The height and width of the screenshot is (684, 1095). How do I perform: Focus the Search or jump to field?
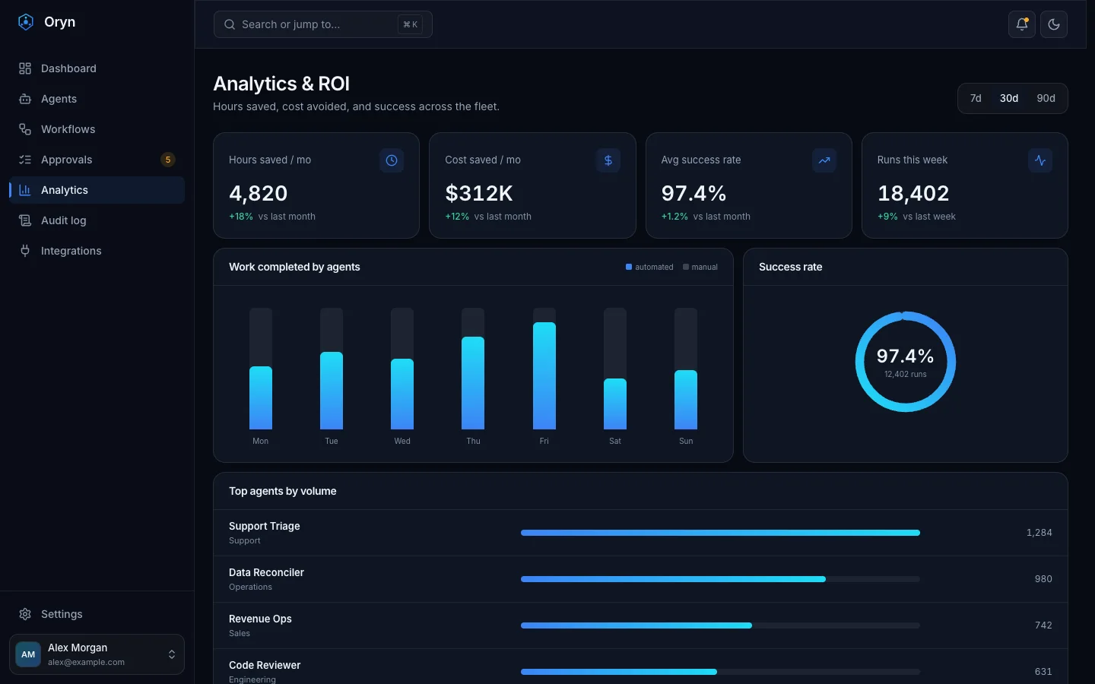323,24
